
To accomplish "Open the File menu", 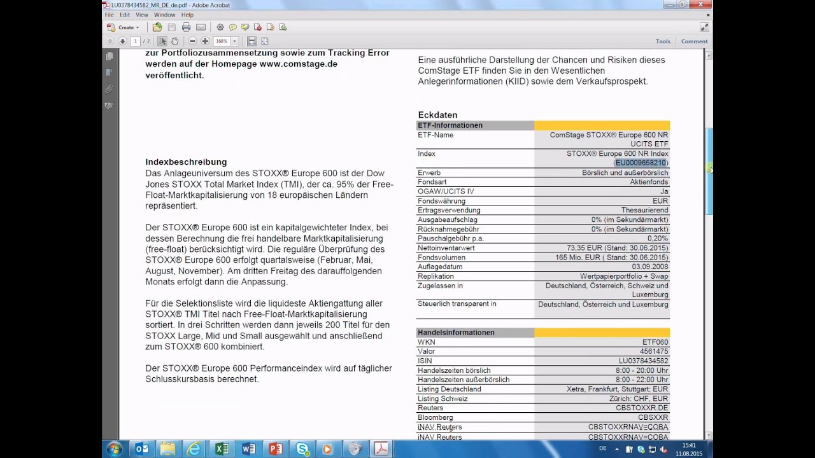I will pyautogui.click(x=109, y=15).
